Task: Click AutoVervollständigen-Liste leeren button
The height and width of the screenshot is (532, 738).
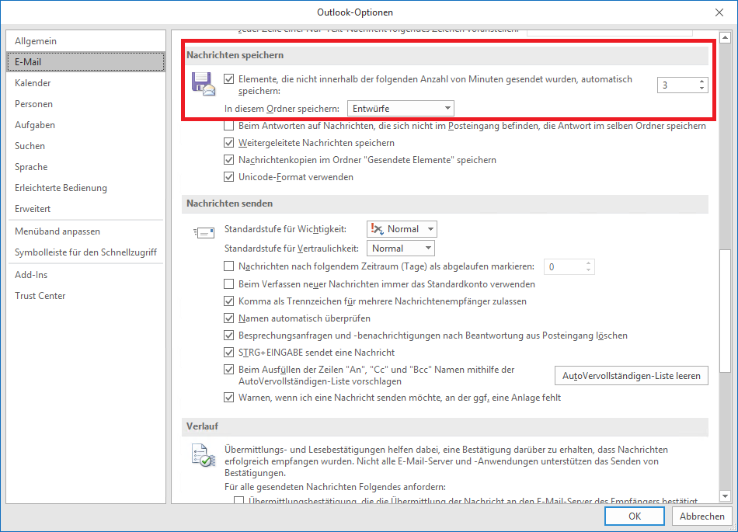Action: [631, 376]
